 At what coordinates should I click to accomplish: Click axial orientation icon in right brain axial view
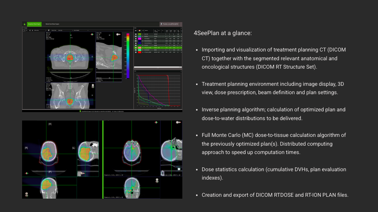(x=156, y=122)
